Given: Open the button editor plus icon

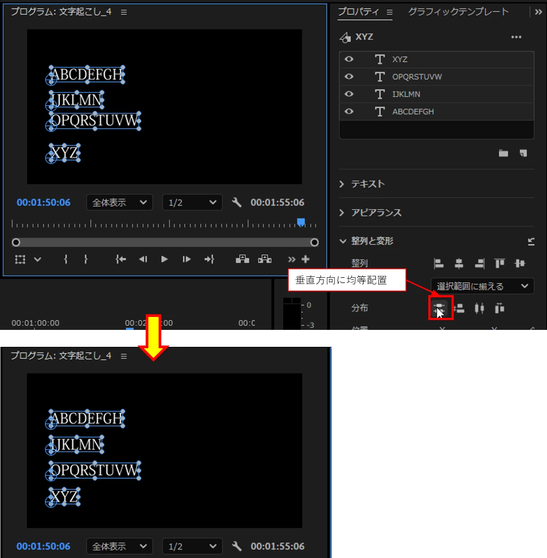Looking at the screenshot, I should click(x=306, y=259).
